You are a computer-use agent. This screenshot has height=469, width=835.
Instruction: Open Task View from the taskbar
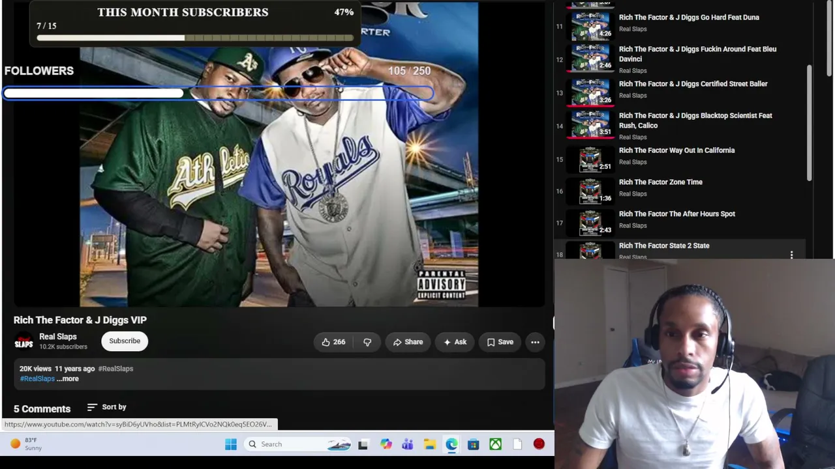[363, 444]
